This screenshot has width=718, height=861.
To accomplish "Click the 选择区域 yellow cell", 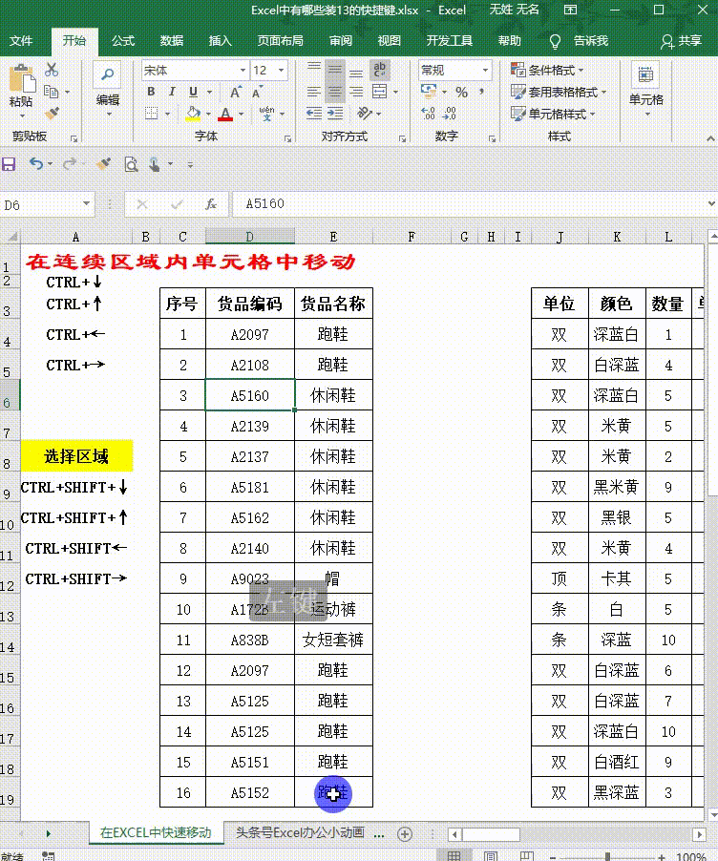I will 76,455.
